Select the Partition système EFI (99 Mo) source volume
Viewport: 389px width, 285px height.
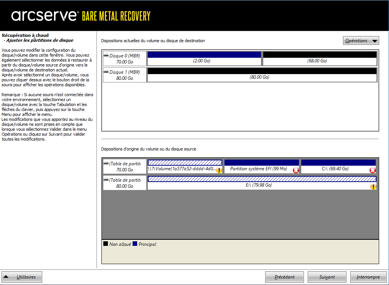[x=262, y=166]
